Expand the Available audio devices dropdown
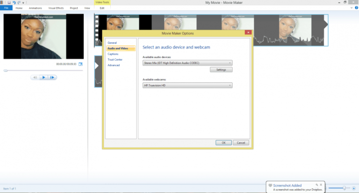Viewport: 359px width, 193px height. coord(187,63)
